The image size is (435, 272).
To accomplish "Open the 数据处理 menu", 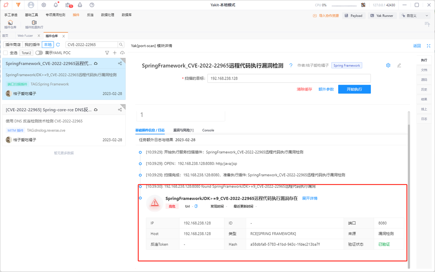I will [x=108, y=15].
